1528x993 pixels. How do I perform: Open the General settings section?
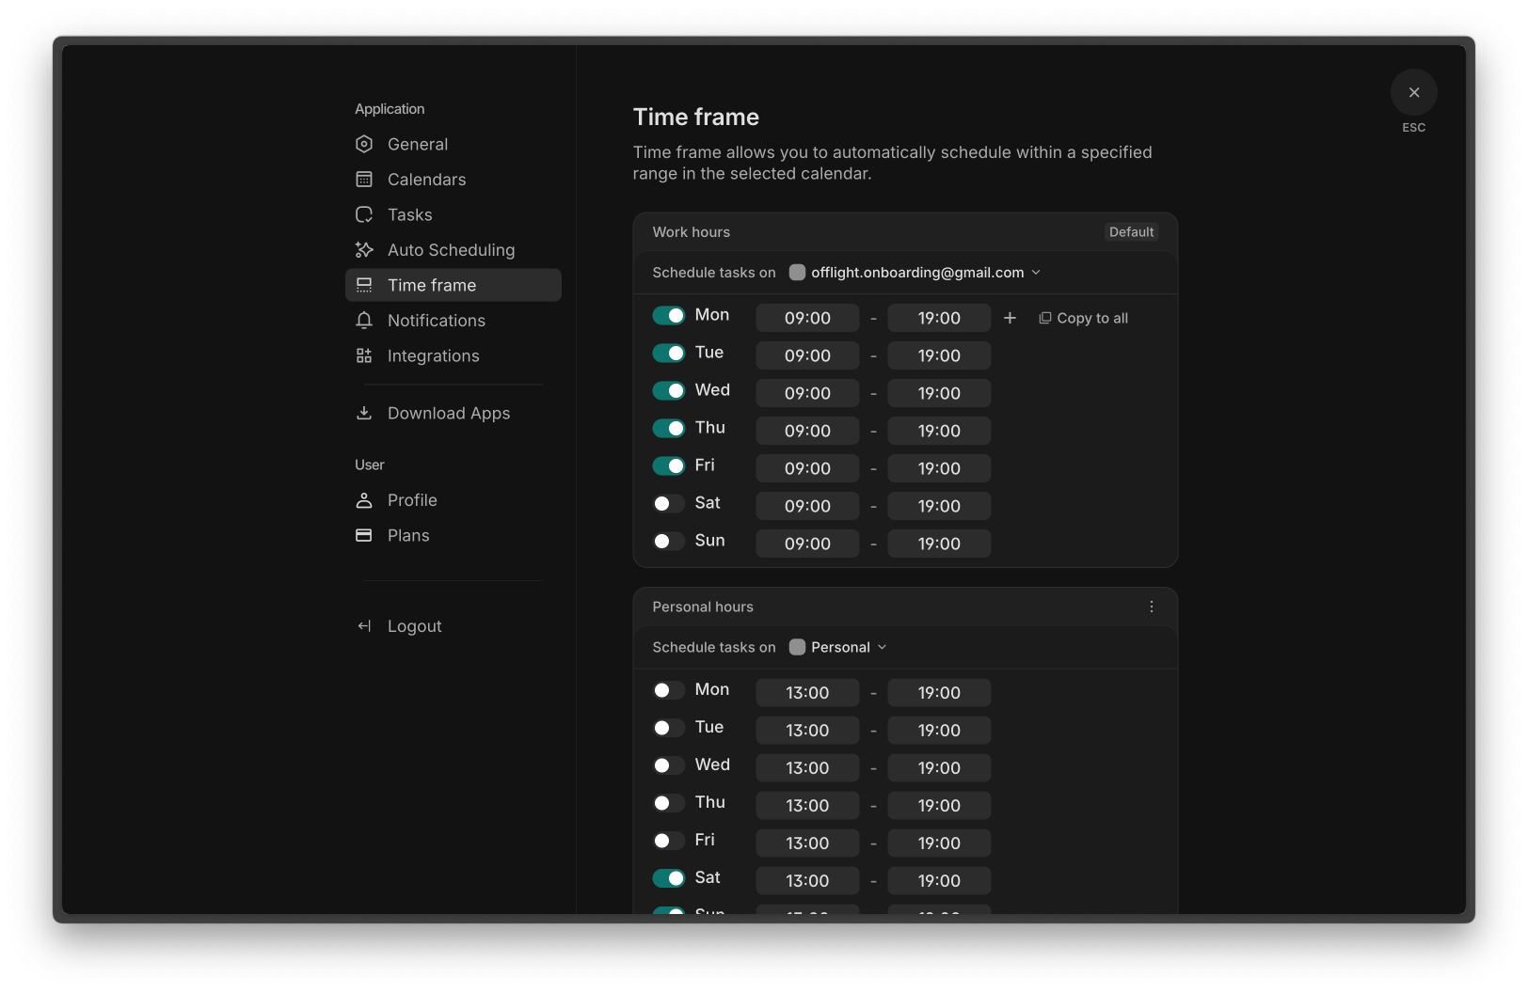coord(454,144)
